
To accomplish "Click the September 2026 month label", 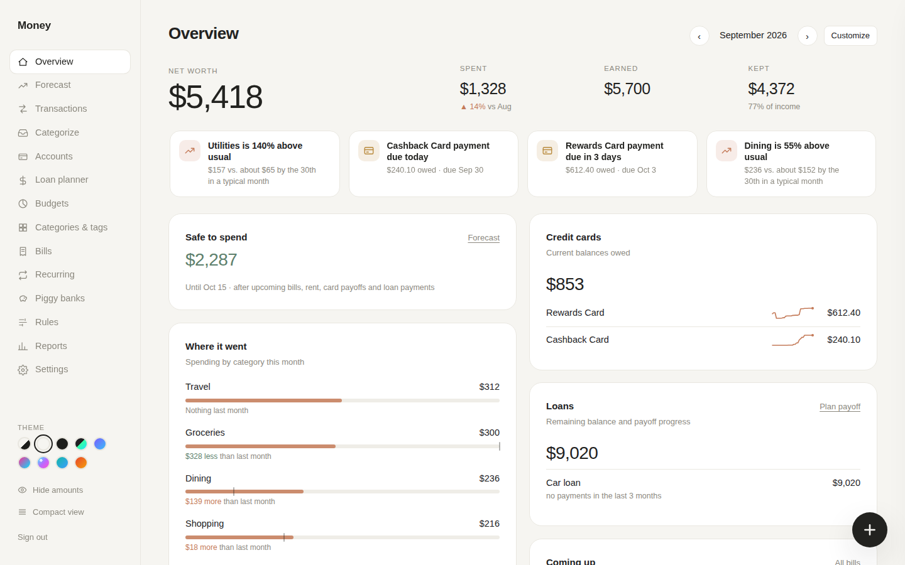I will [753, 35].
